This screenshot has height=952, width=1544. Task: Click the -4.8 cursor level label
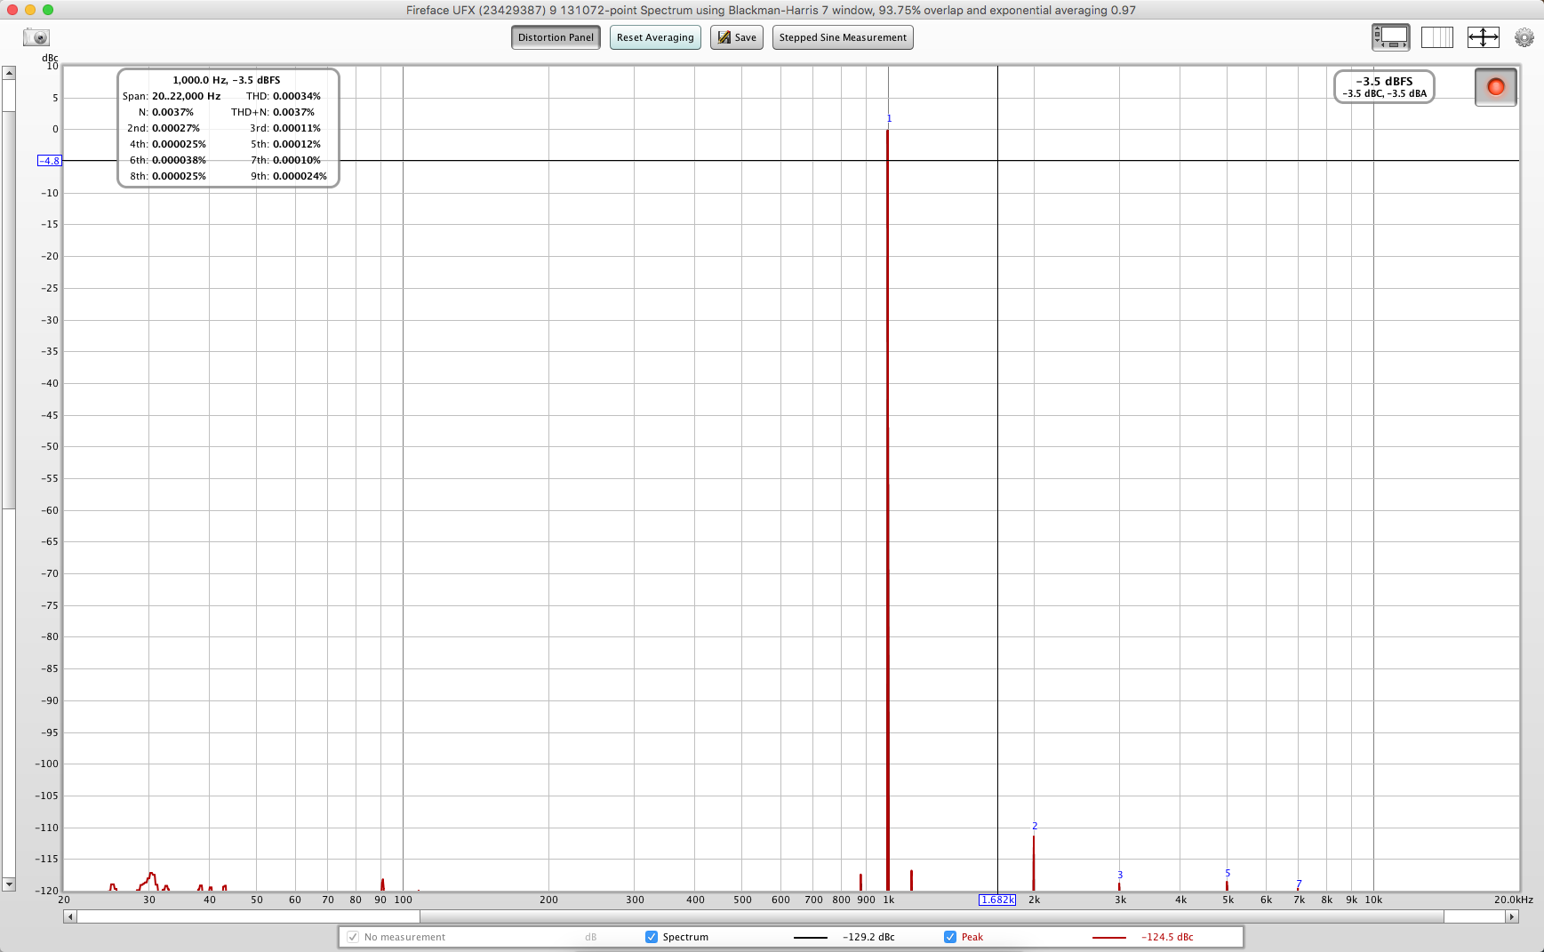[x=50, y=161]
